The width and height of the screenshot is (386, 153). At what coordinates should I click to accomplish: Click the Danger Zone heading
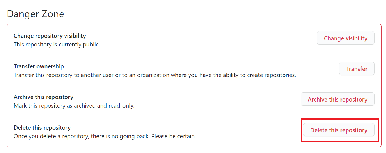click(35, 14)
